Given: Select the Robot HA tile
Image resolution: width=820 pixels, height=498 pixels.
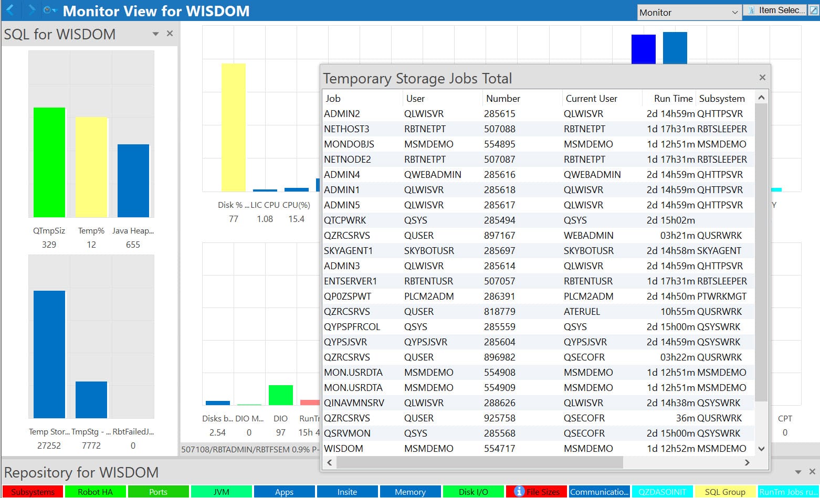Looking at the screenshot, I should (x=95, y=492).
